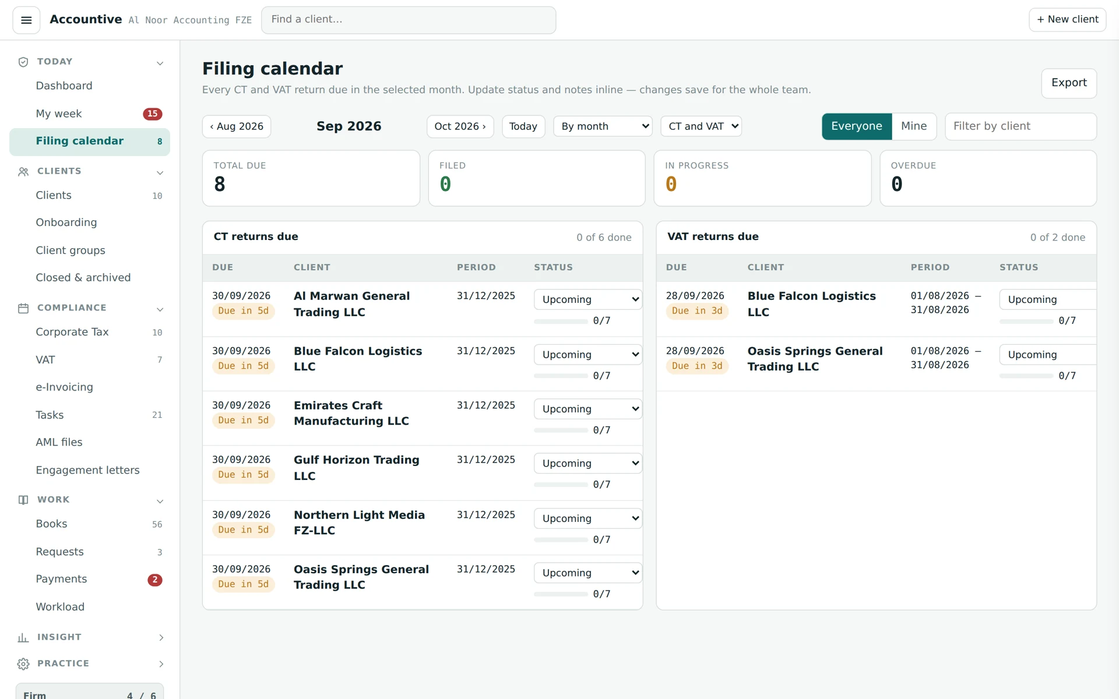Expand the Practice section chevron
Image resolution: width=1119 pixels, height=699 pixels.
click(161, 664)
